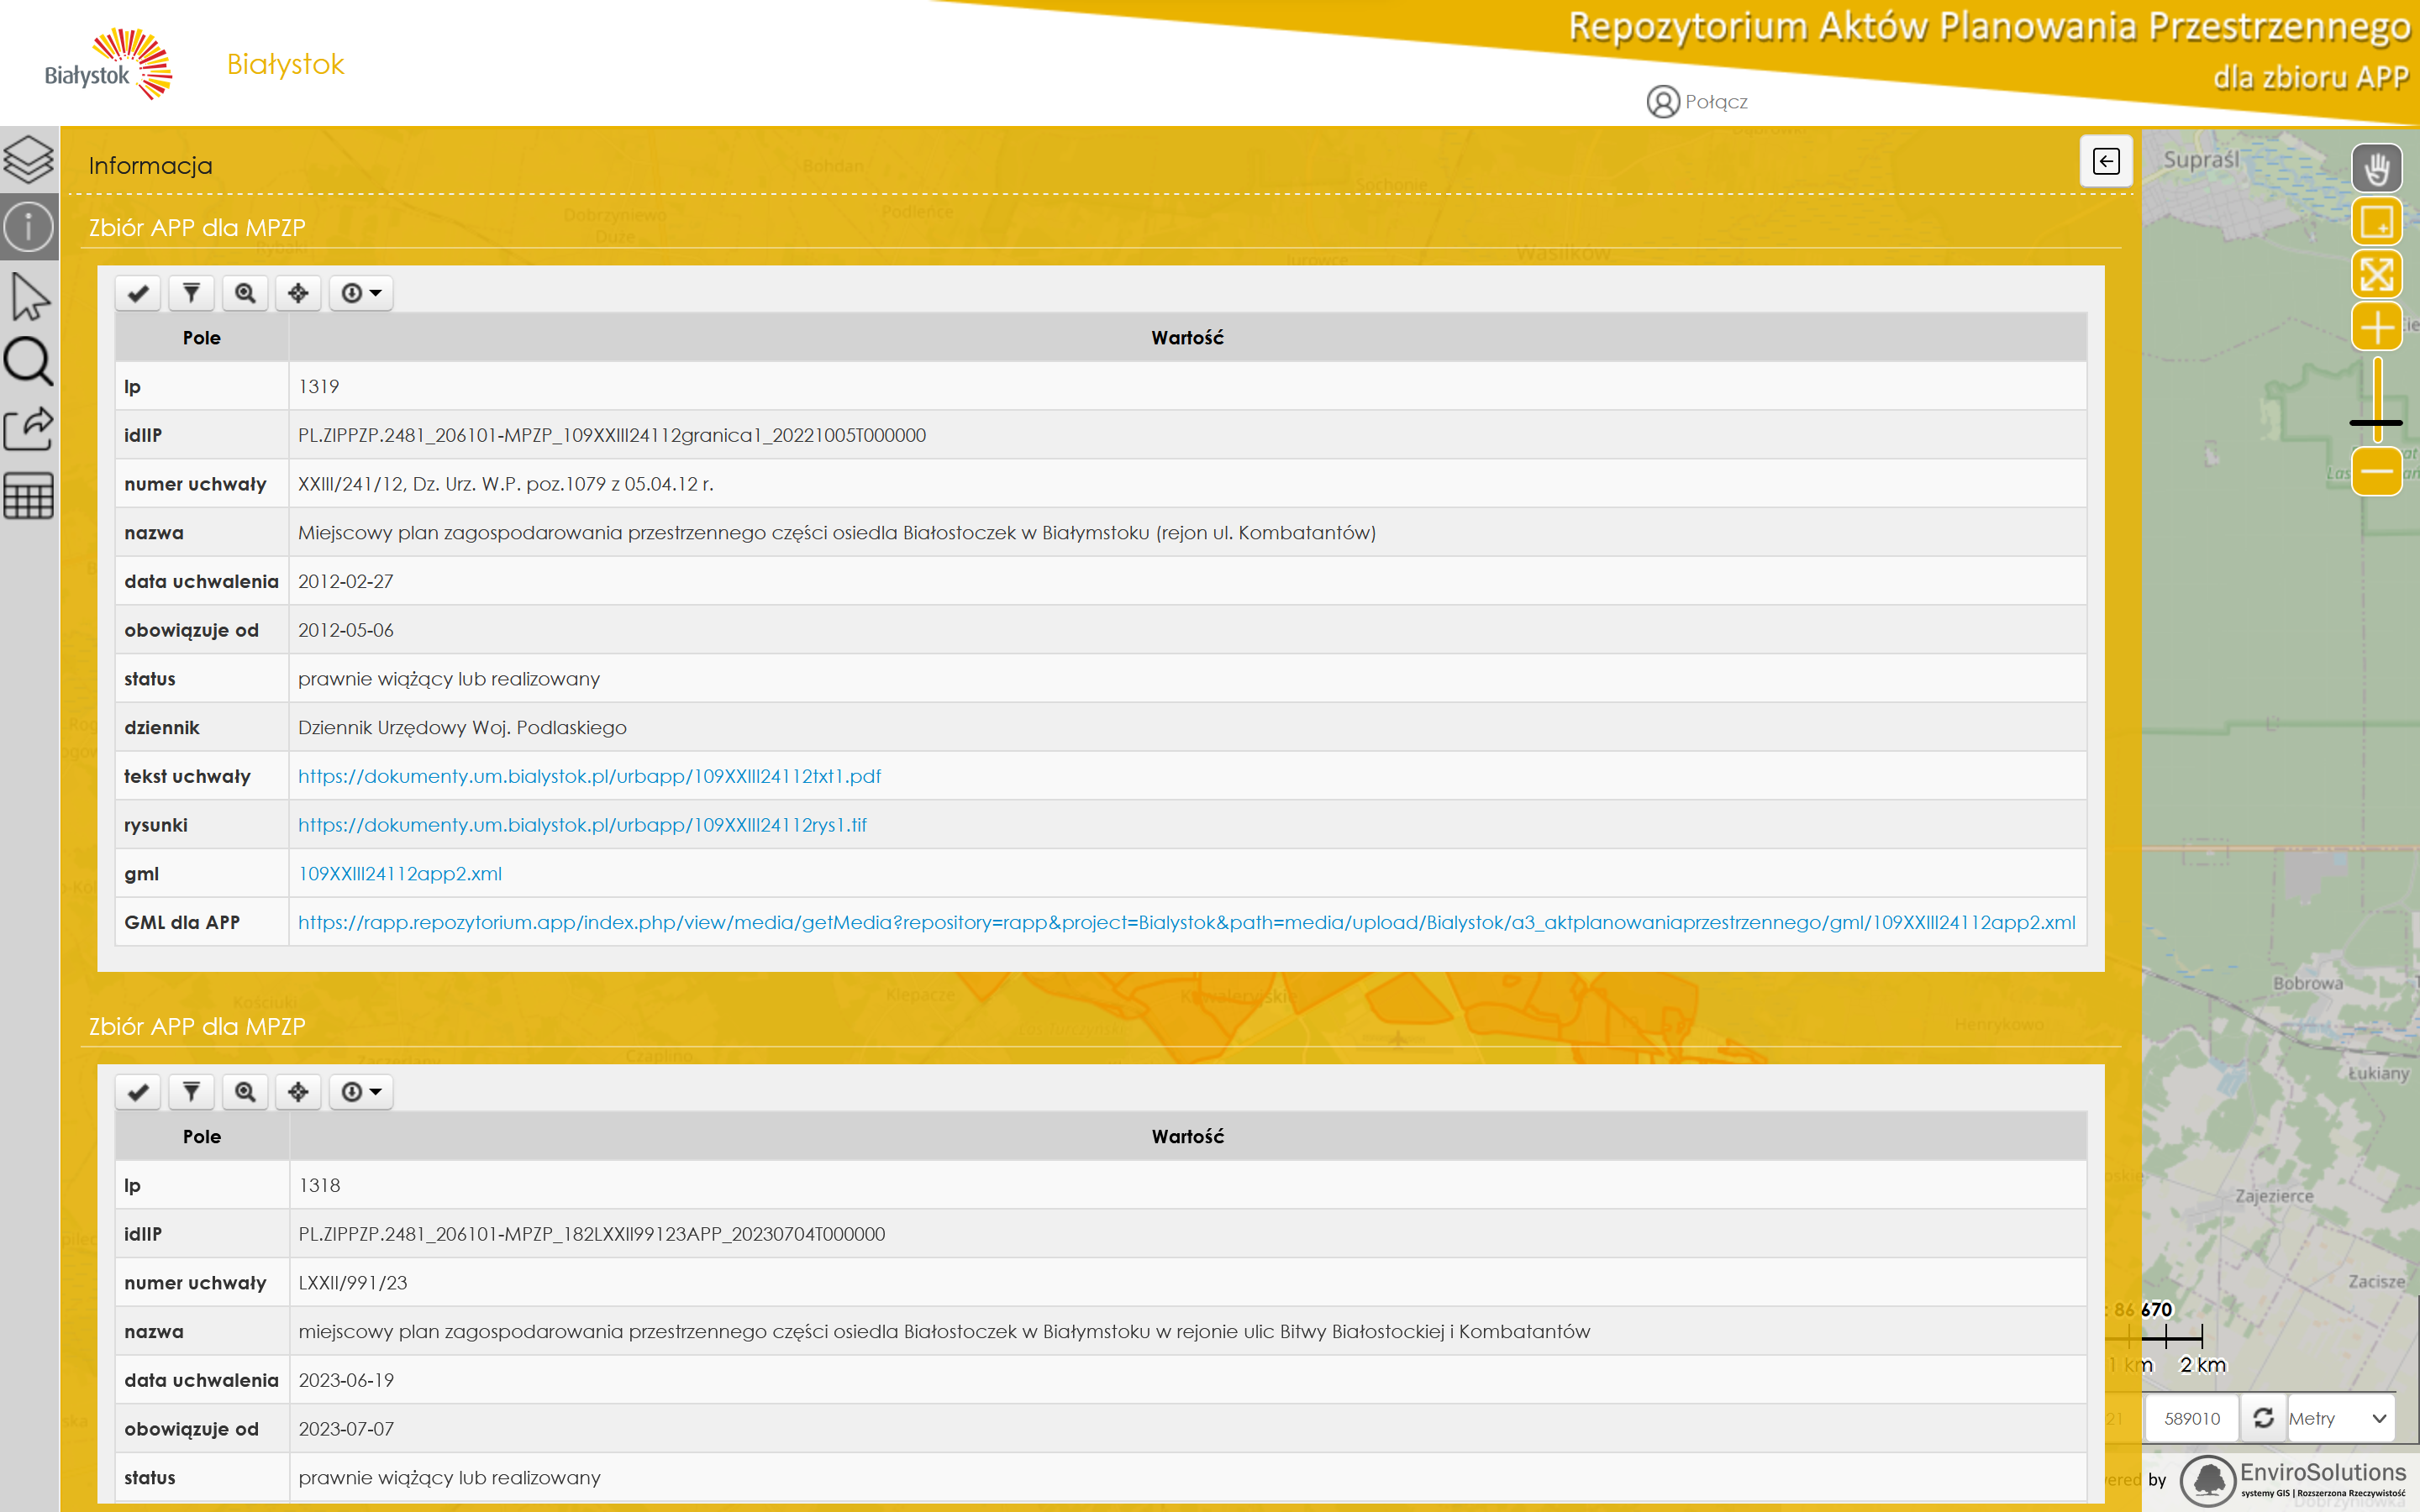The image size is (2420, 1512).
Task: Open the tekst uchwały PDF link
Action: click(589, 776)
